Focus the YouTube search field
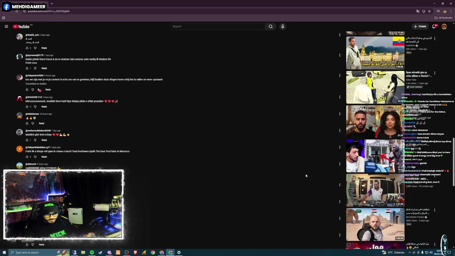Screen dimensions: 455x256 coord(218,26)
